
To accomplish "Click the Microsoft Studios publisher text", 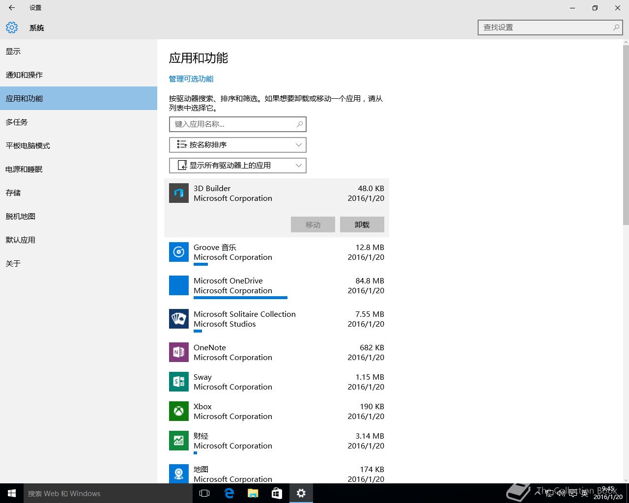I will point(225,324).
